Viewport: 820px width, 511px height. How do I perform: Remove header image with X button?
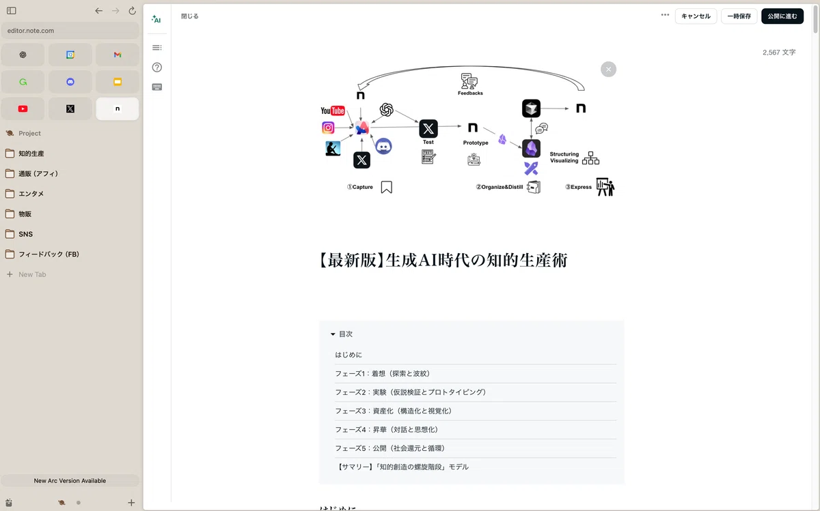coord(608,69)
